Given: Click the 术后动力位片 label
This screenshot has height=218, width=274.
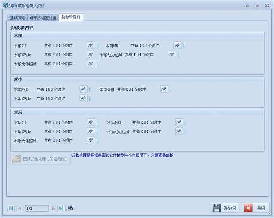Looking at the screenshot, I should coord(118,132).
